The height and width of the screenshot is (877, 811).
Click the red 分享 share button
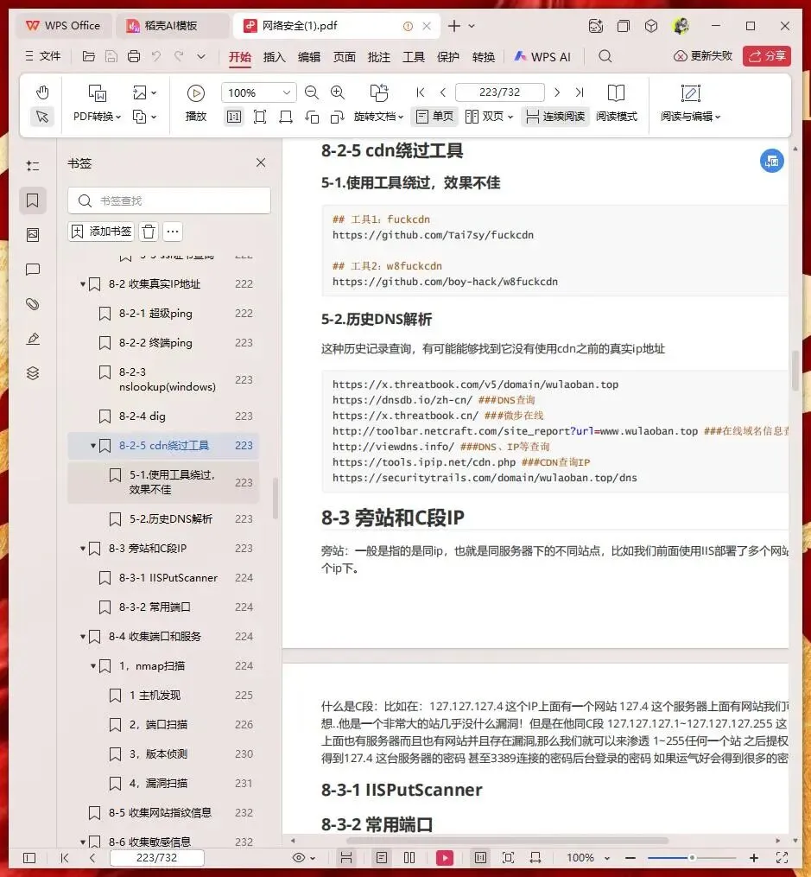[x=767, y=56]
